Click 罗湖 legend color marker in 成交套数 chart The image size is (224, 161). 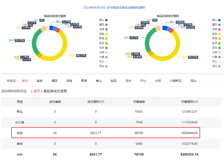(106, 38)
